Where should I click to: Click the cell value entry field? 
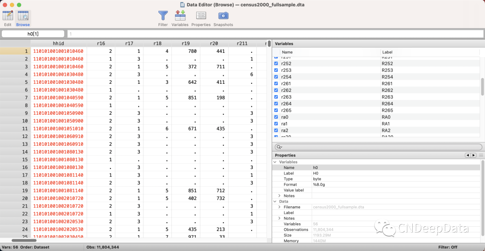click(x=275, y=34)
